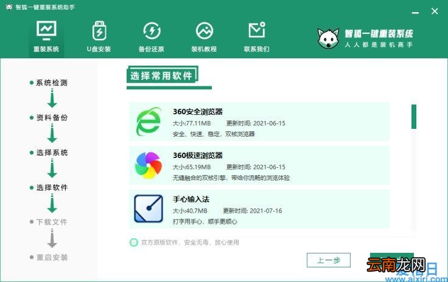The height and width of the screenshot is (282, 448).
Task: Click the 下载文件 step
Action: (49, 222)
